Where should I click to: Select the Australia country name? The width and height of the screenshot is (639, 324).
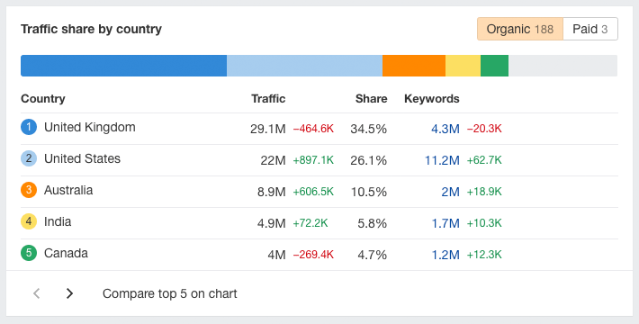pyautogui.click(x=68, y=190)
